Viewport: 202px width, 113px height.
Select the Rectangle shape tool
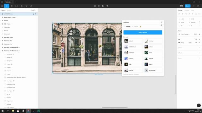point(16,6)
